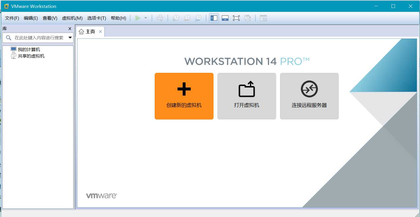This screenshot has width=420, height=217.
Task: Open the 编辑(E) menu
Action: [x=31, y=18]
